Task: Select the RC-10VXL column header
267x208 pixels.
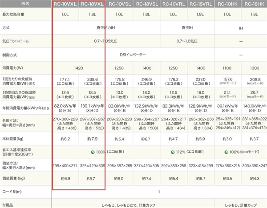Action: click(x=65, y=4)
